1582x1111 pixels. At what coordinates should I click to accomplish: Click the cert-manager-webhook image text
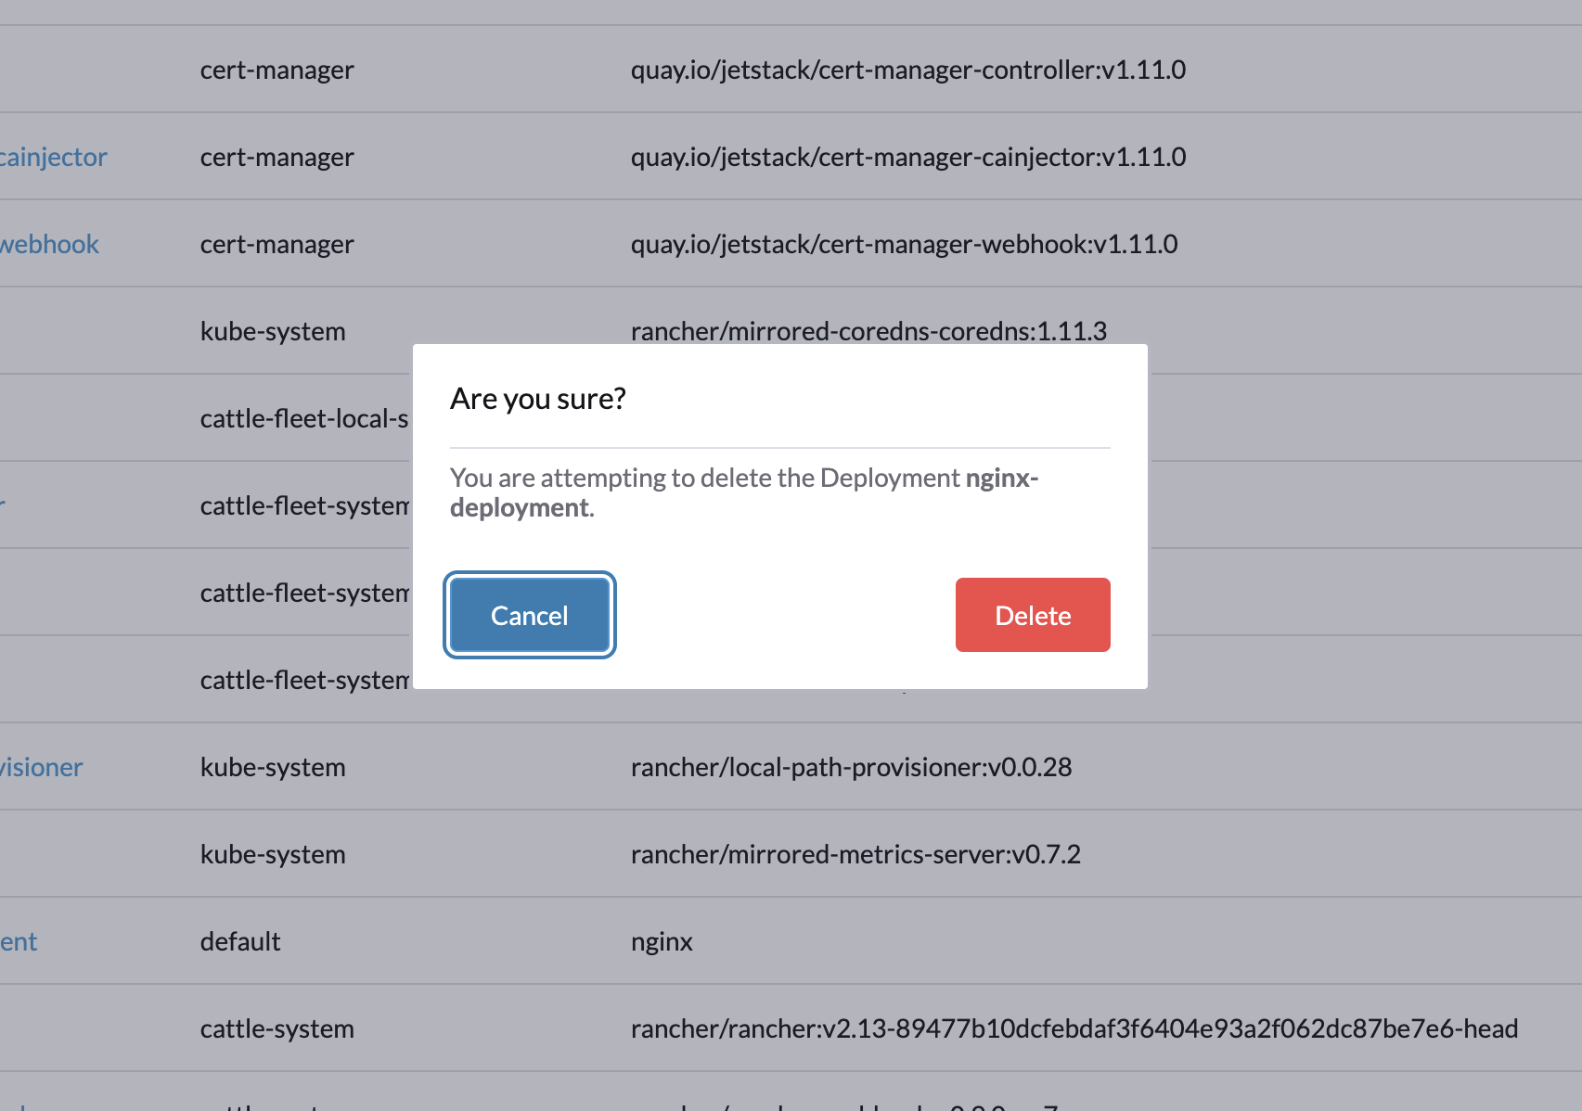pos(904,244)
